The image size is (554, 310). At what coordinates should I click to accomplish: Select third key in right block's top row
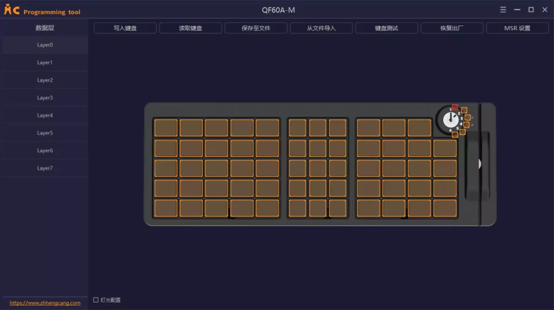pyautogui.click(x=419, y=128)
